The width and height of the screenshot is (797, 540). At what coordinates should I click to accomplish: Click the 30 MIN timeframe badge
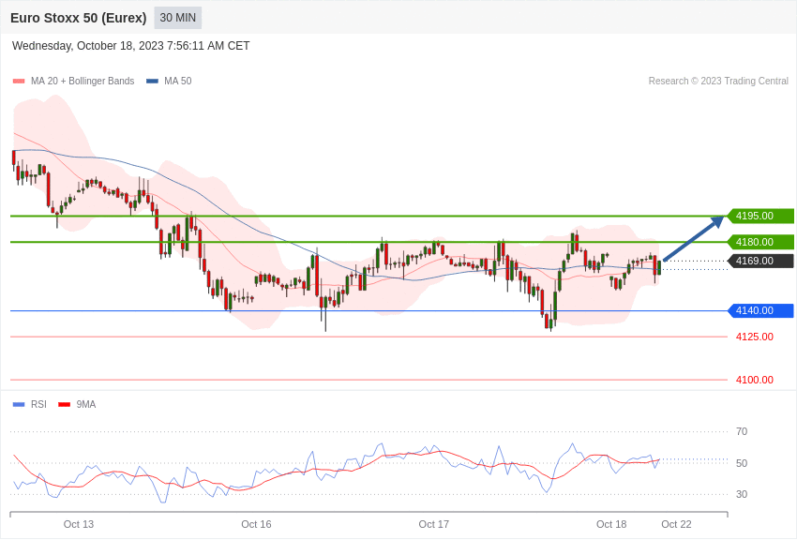tap(178, 18)
